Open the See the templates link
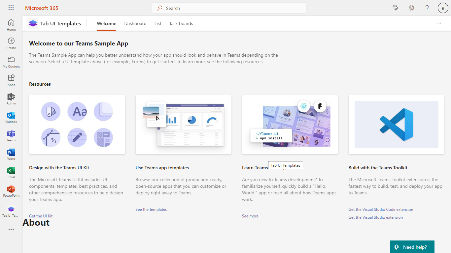451x253 pixels. (x=151, y=210)
